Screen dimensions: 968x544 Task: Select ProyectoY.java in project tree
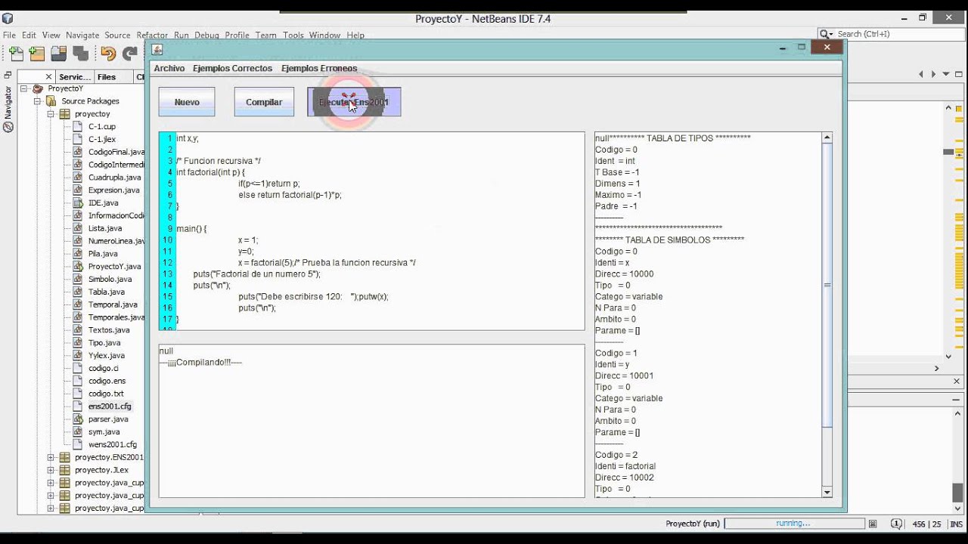114,267
